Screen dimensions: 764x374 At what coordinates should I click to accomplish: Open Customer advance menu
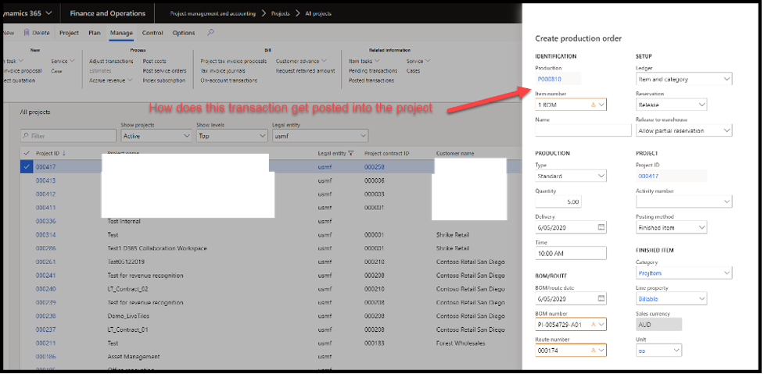(x=301, y=61)
